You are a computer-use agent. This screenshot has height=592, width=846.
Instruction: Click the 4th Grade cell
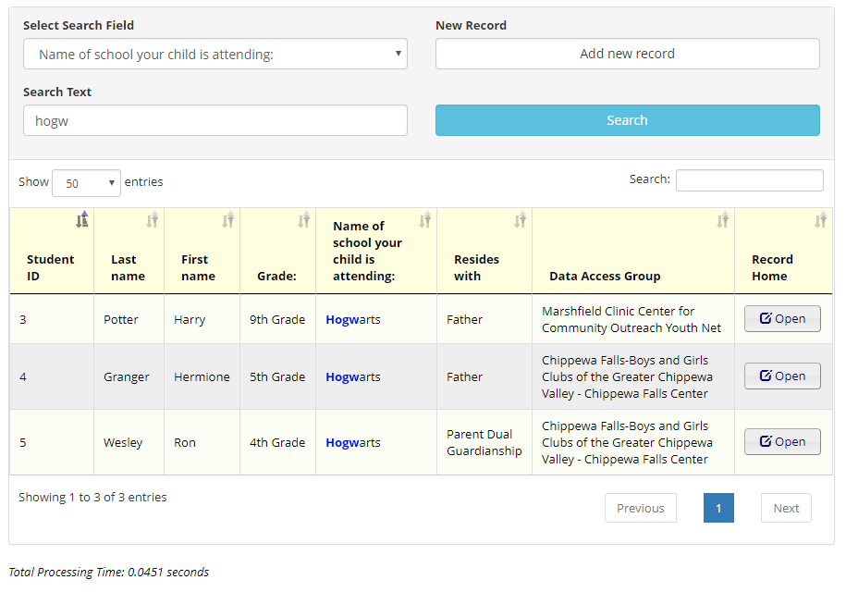tap(277, 442)
